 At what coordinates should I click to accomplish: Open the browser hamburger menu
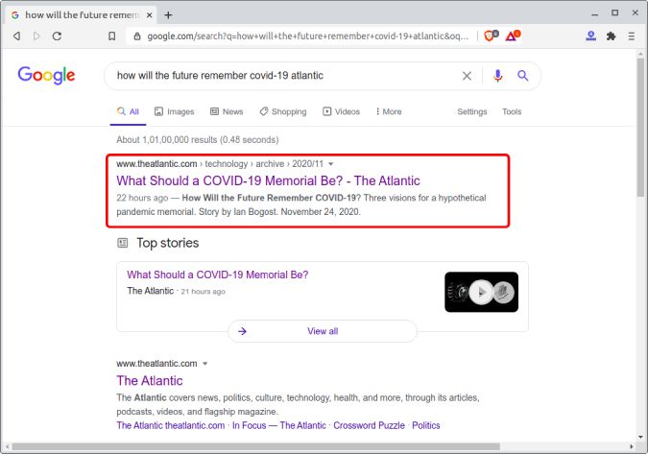pos(631,36)
